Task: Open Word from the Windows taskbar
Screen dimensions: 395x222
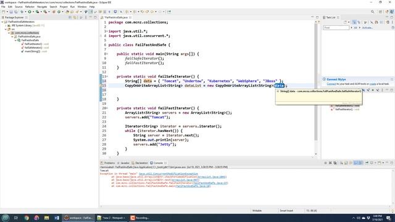Action: pos(57,218)
